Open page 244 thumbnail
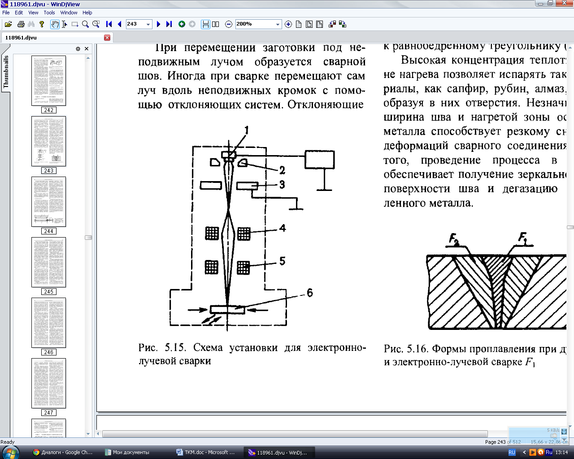574x459 pixels. click(48, 202)
